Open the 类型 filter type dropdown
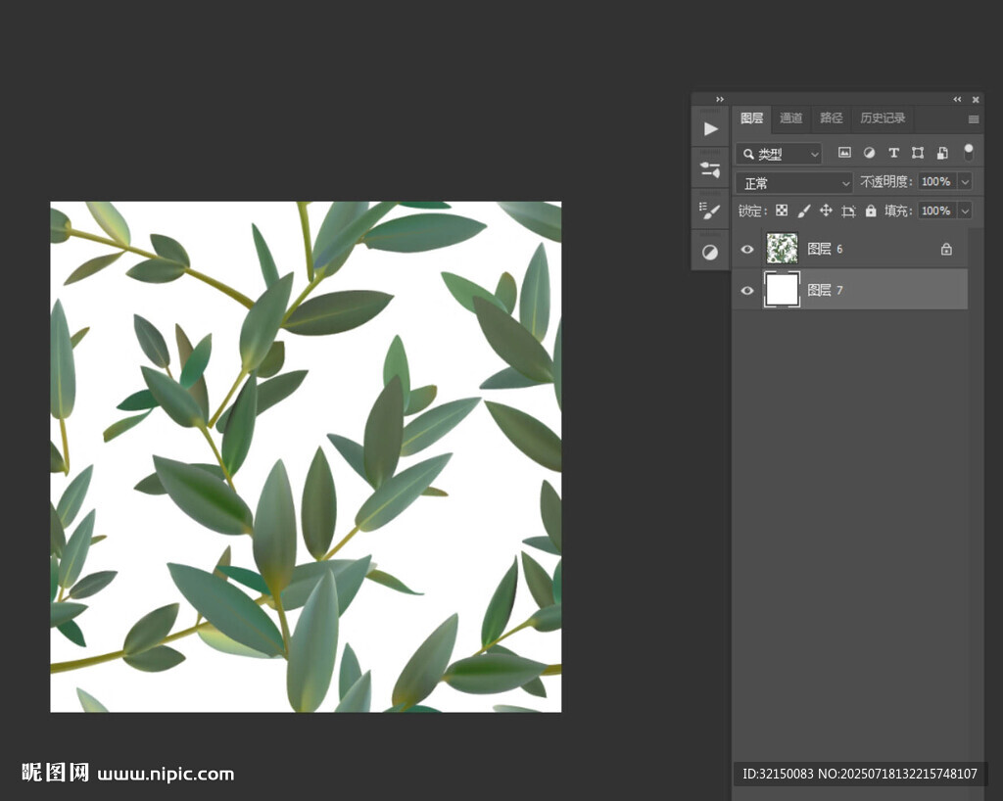The image size is (1003, 801). click(780, 154)
